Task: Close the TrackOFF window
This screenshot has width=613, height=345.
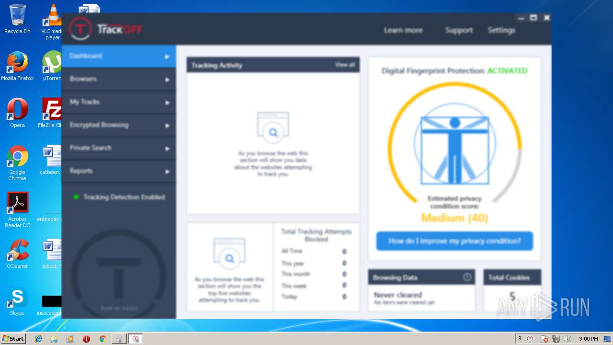Action: click(546, 18)
